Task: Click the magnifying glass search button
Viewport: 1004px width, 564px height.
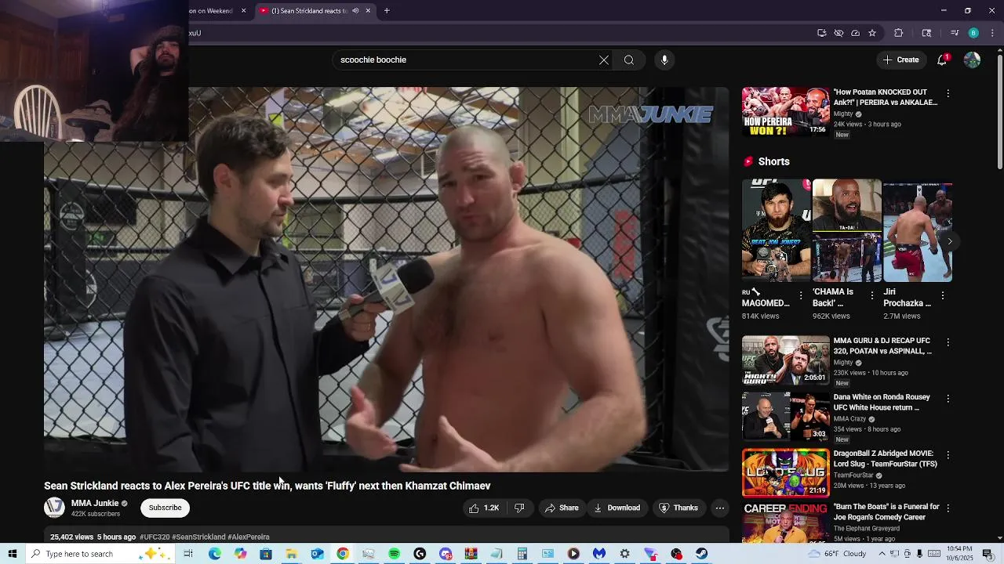Action: point(629,60)
